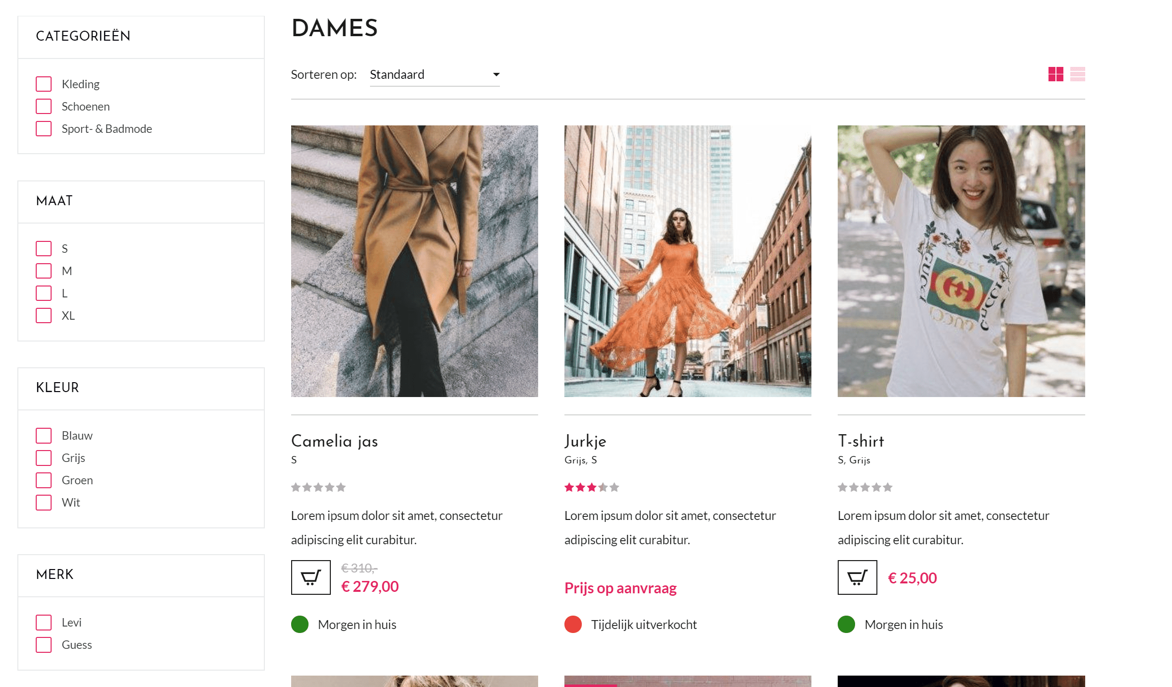This screenshot has width=1172, height=687.
Task: Click T-shirt star rating
Action: pos(864,487)
